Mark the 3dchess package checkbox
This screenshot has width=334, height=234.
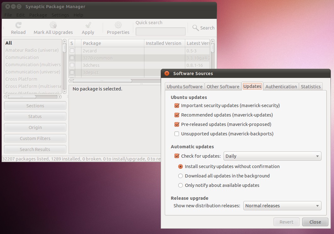coord(72,65)
